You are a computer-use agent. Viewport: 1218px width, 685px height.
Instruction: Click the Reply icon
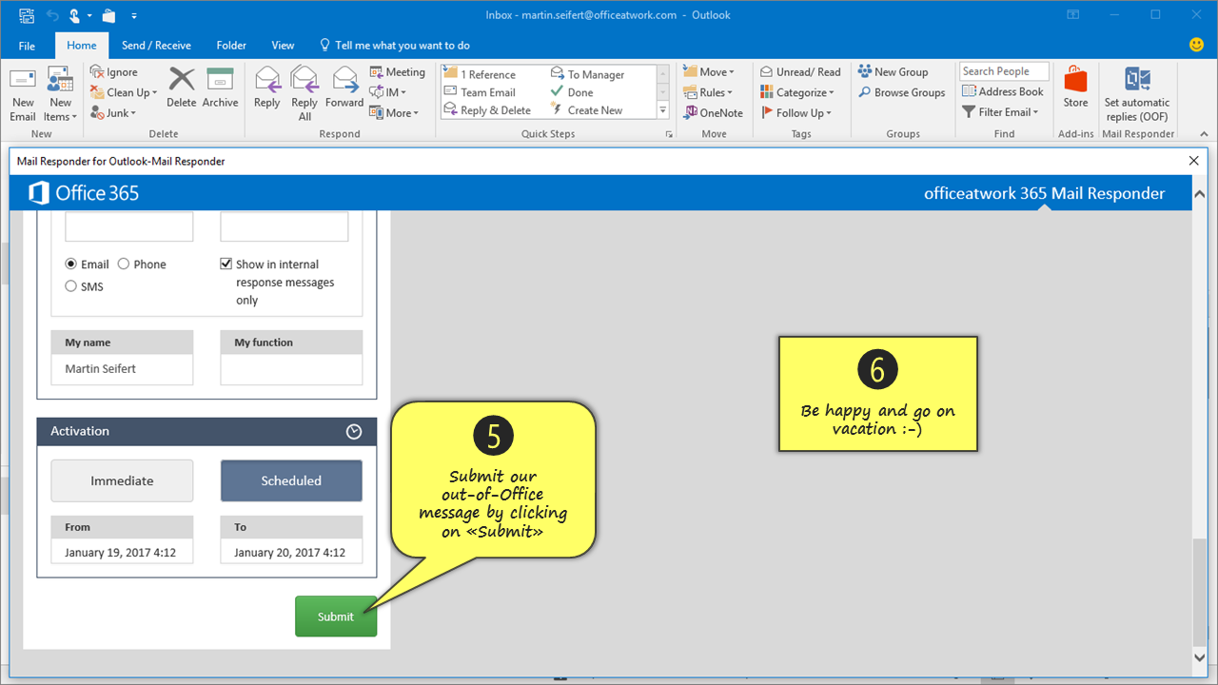[x=267, y=88]
